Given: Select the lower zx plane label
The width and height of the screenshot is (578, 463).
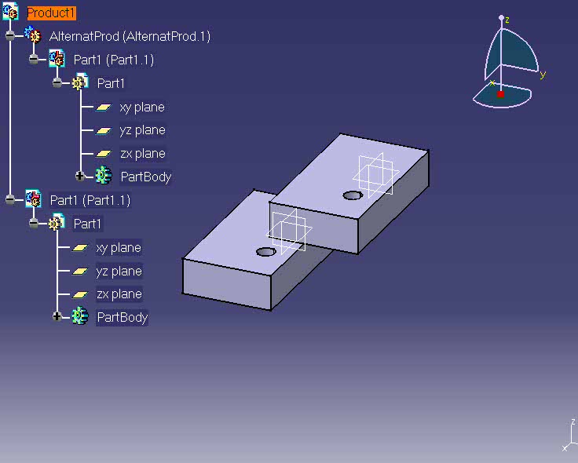Looking at the screenshot, I should click(x=119, y=294).
